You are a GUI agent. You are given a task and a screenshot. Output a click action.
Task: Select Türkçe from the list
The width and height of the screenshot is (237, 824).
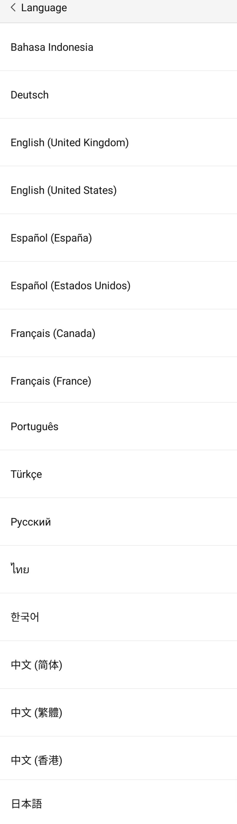(x=26, y=474)
